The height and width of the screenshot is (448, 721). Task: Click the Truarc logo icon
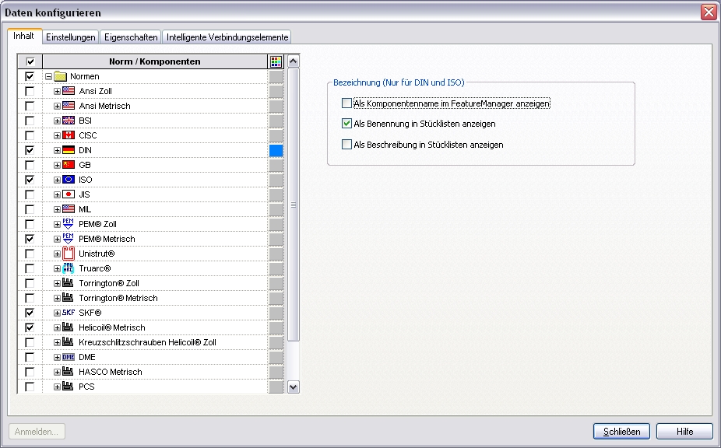pos(68,268)
